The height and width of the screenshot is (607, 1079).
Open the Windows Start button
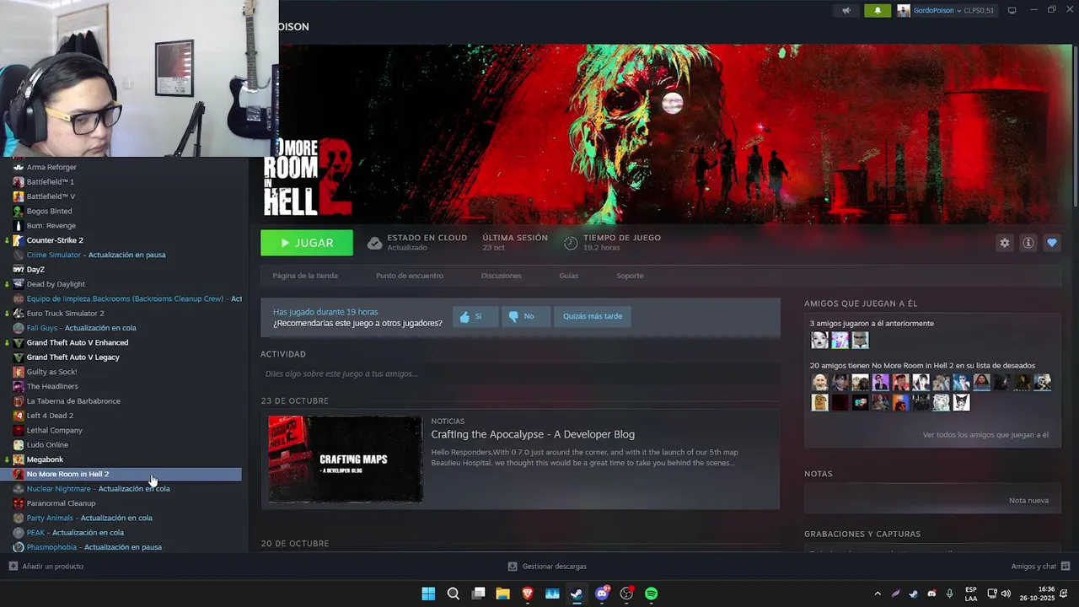click(x=428, y=594)
